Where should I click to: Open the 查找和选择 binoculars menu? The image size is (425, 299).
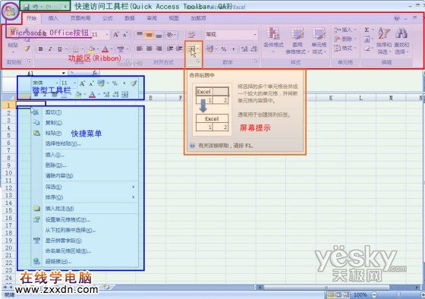click(x=401, y=41)
